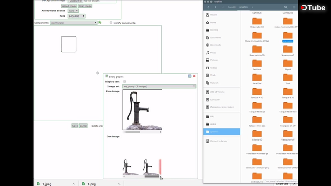
Task: Open the Components Alarms List dropdown
Action: [x=73, y=23]
